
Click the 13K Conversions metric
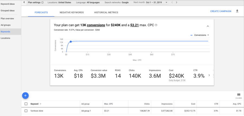[60, 74]
